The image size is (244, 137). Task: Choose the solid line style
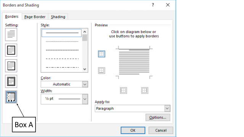61,33
